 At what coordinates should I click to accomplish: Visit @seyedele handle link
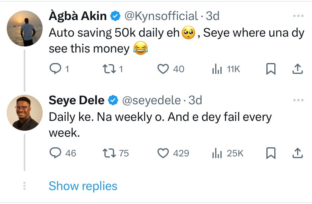pyautogui.click(x=151, y=100)
